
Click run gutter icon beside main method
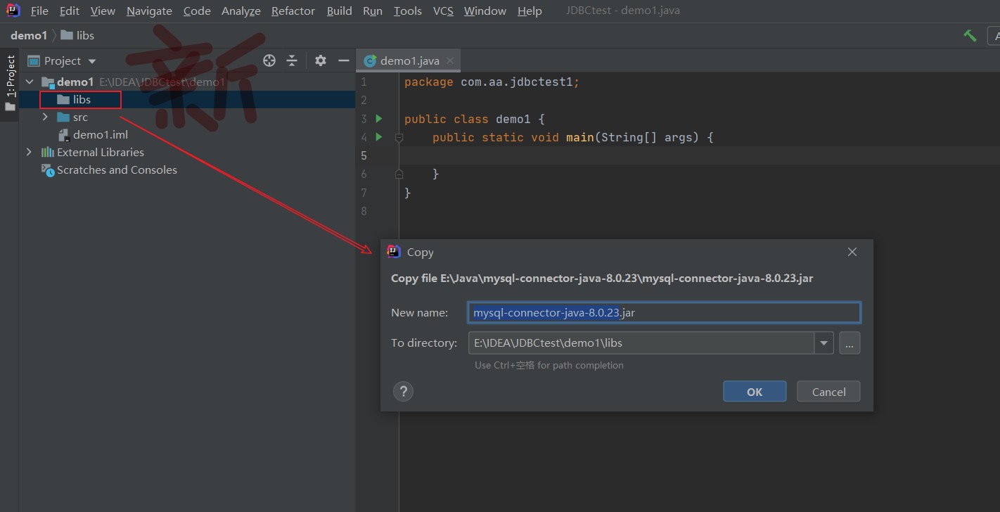[379, 136]
